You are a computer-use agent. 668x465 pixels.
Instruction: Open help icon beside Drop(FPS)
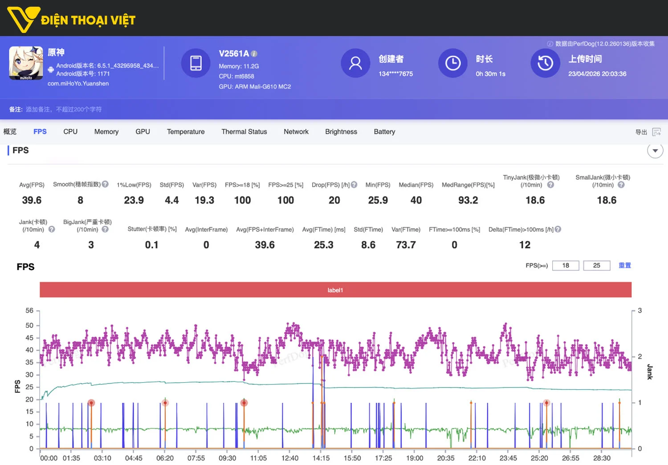(354, 184)
